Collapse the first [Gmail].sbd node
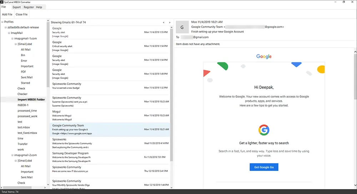The image size is (357, 194). click(16, 44)
